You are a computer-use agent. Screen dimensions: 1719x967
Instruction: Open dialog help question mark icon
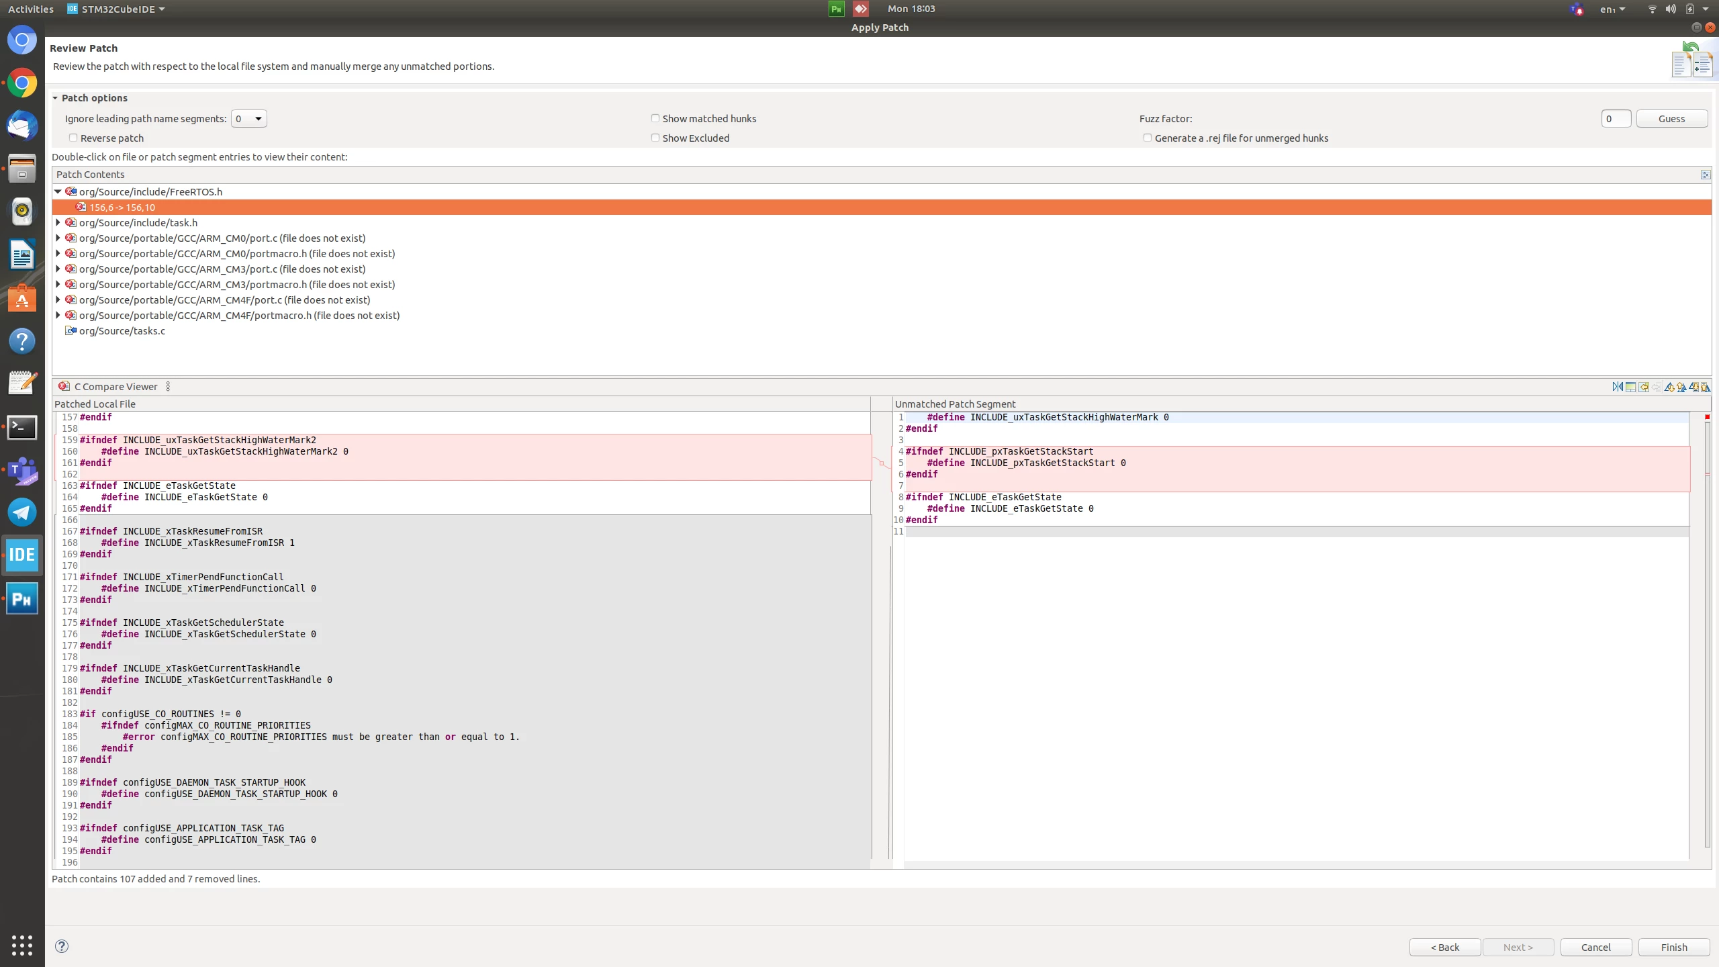coord(62,946)
